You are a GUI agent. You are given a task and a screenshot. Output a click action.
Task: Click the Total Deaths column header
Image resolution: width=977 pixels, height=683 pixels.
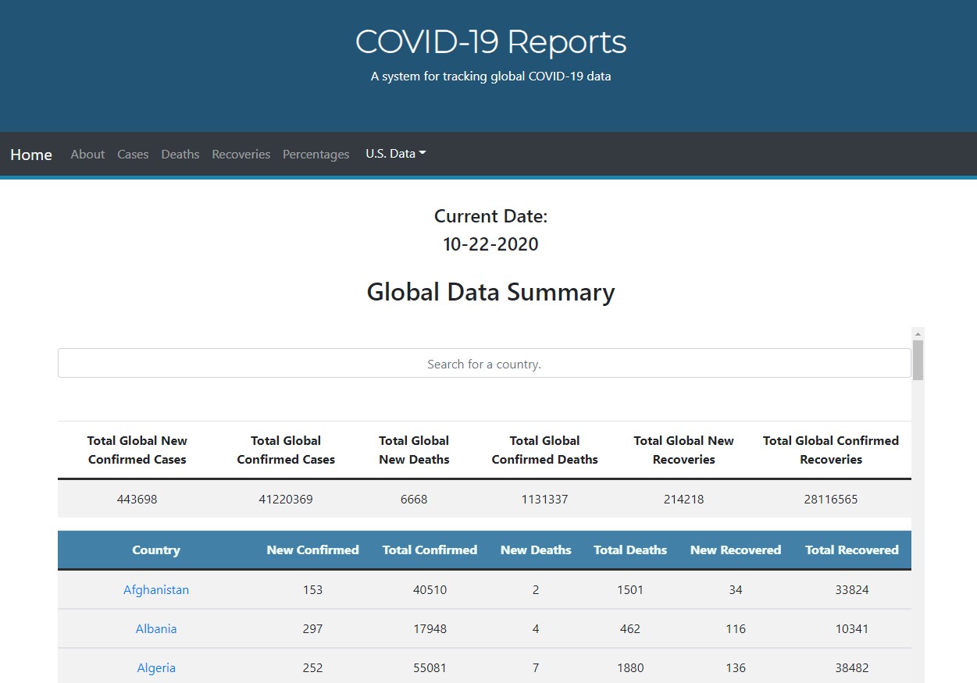(x=630, y=550)
